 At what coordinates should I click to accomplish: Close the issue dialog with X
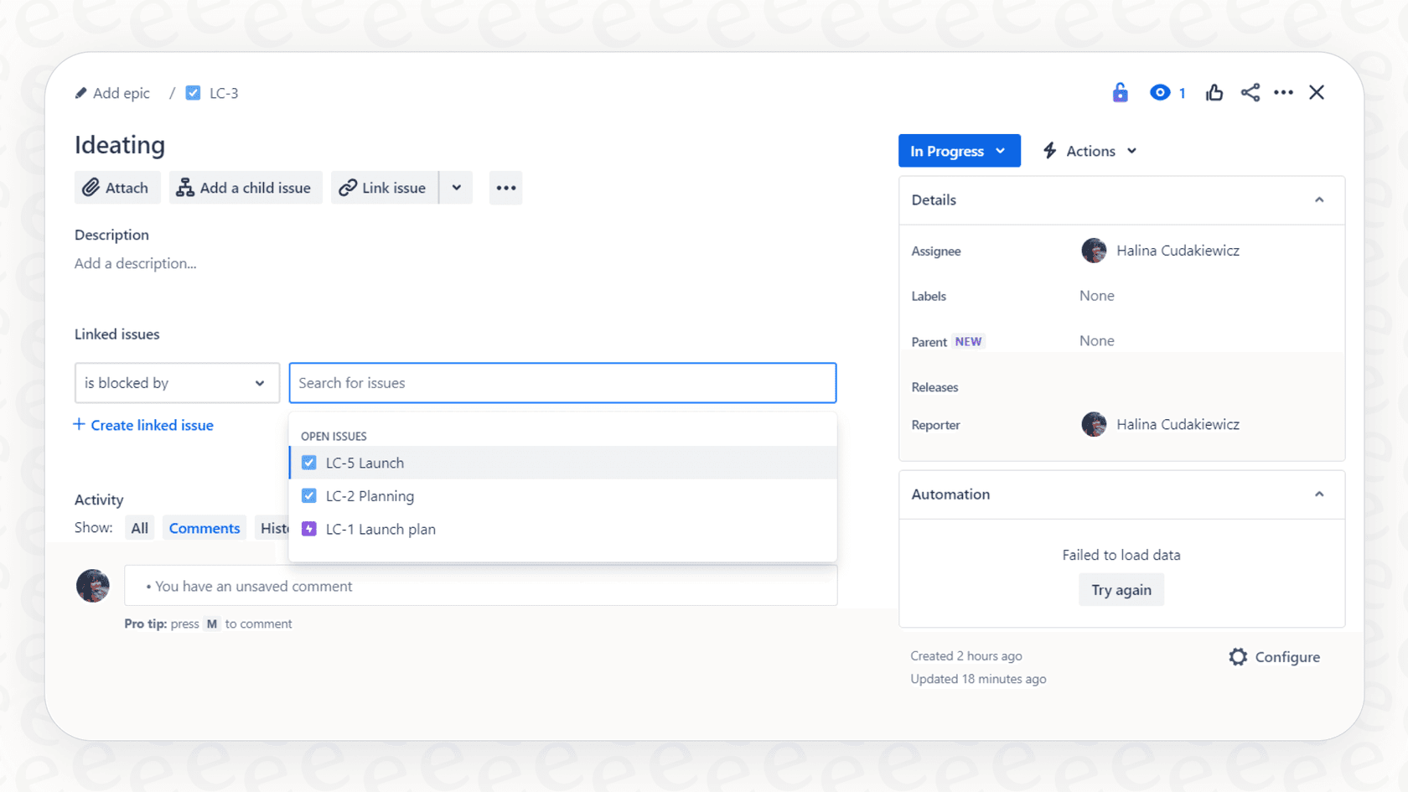coord(1317,92)
